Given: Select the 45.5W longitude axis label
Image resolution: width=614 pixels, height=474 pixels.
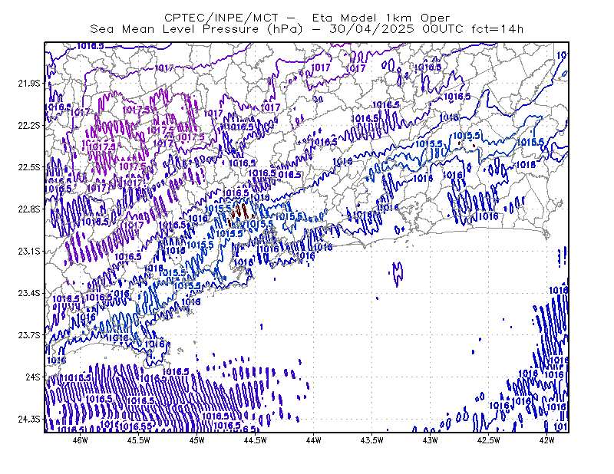Looking at the screenshot, I should (x=139, y=440).
